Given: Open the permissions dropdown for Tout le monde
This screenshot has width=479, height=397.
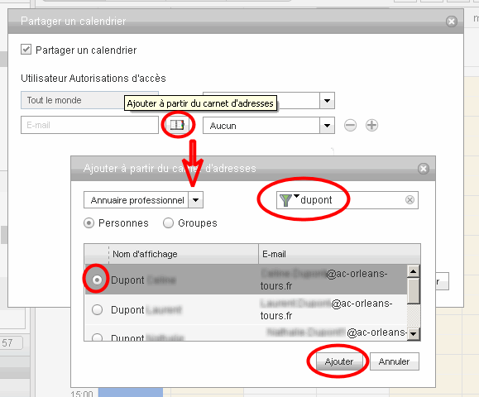Looking at the screenshot, I should click(x=327, y=100).
